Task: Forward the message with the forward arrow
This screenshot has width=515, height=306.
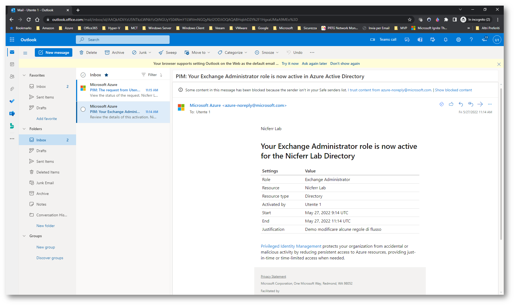Action: pyautogui.click(x=480, y=104)
